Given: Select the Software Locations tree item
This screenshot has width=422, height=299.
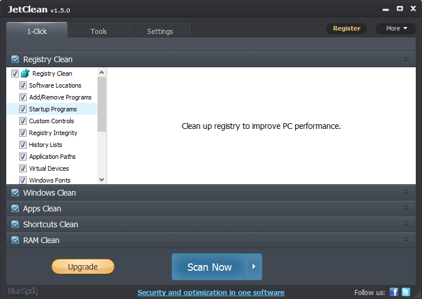Looking at the screenshot, I should point(55,85).
